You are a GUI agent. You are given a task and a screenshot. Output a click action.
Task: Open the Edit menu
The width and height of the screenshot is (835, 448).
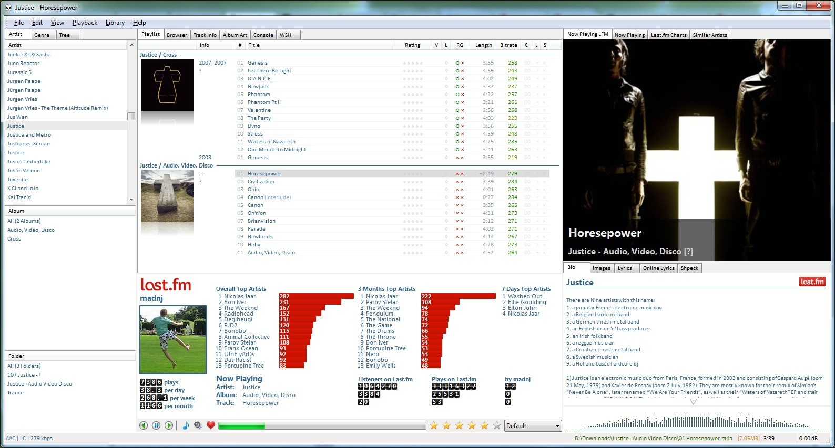pyautogui.click(x=37, y=23)
